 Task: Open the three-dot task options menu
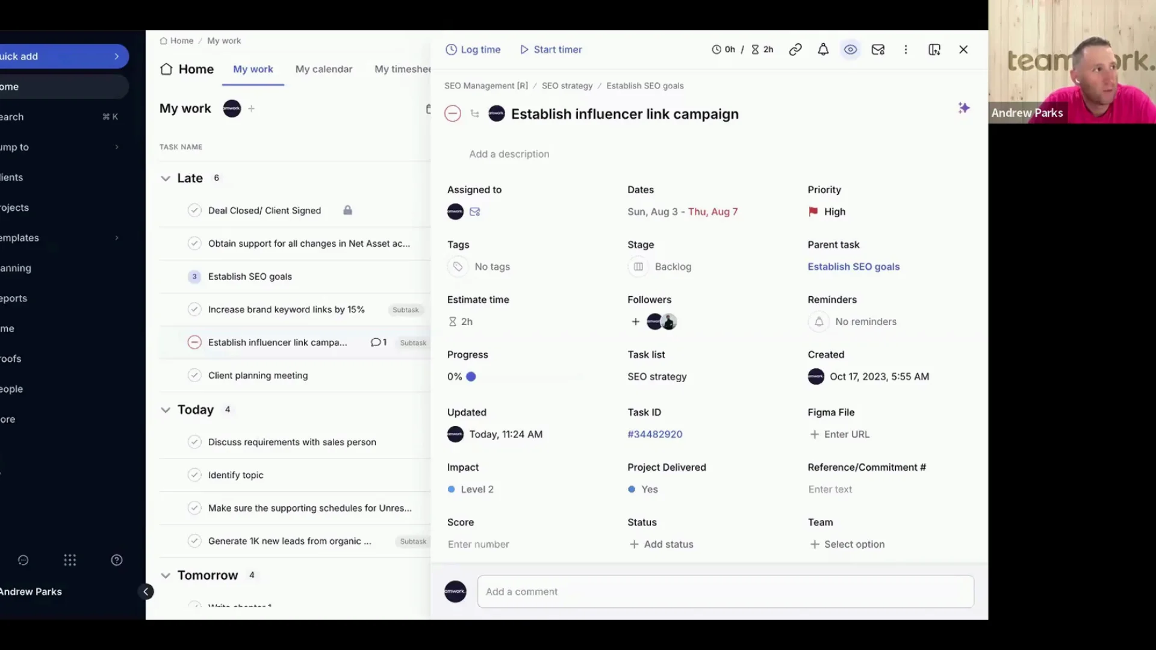[x=906, y=49]
